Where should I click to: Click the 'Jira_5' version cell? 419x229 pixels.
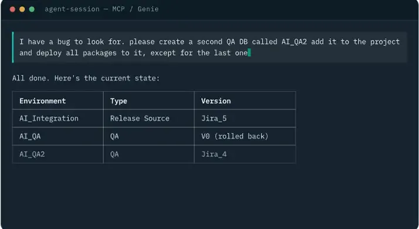tap(245, 118)
